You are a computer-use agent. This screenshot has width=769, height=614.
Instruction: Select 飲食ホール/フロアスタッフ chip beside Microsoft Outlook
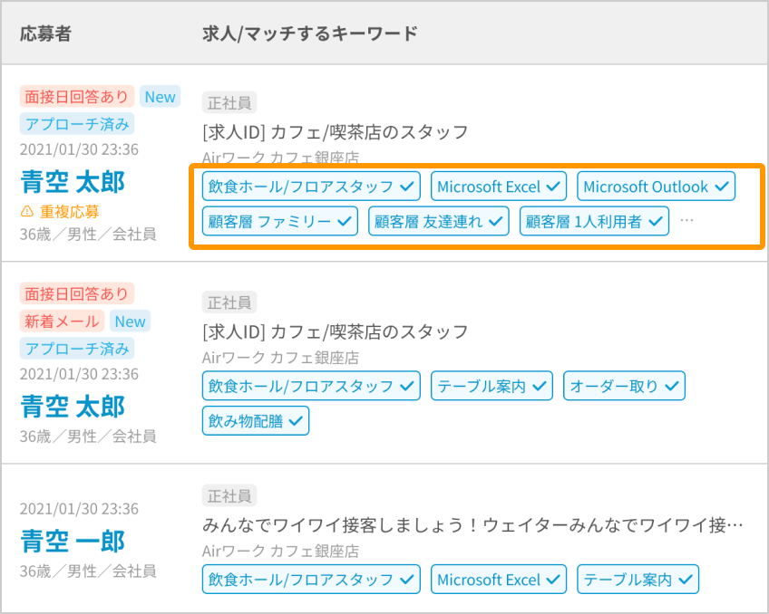pyautogui.click(x=311, y=186)
